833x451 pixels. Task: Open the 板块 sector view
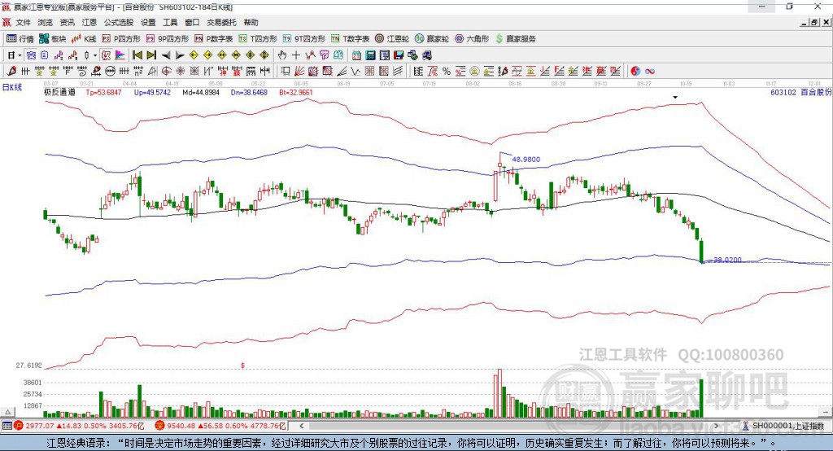click(x=52, y=39)
